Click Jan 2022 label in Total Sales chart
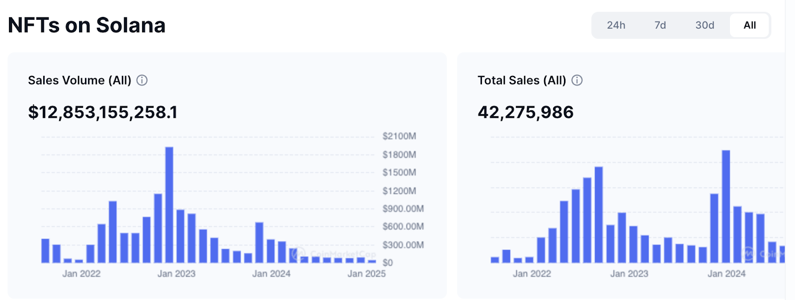The image size is (795, 300). [x=532, y=274]
